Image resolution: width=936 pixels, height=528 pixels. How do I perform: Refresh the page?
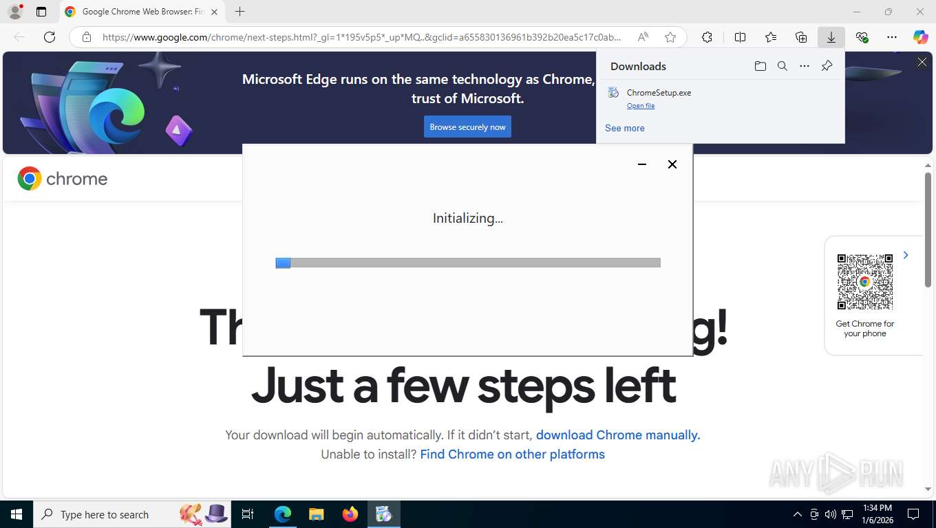(49, 37)
